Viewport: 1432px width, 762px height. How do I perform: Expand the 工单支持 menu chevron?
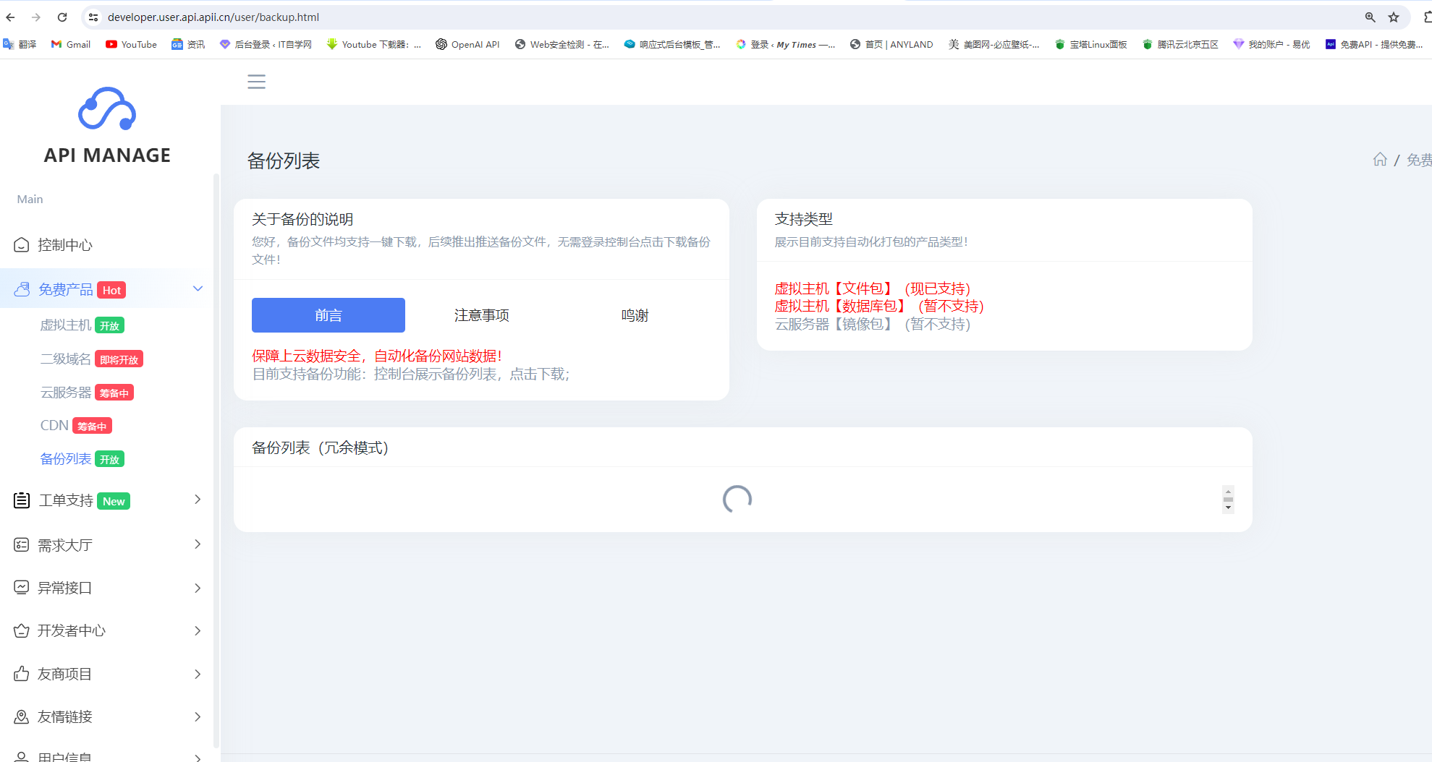tap(196, 500)
